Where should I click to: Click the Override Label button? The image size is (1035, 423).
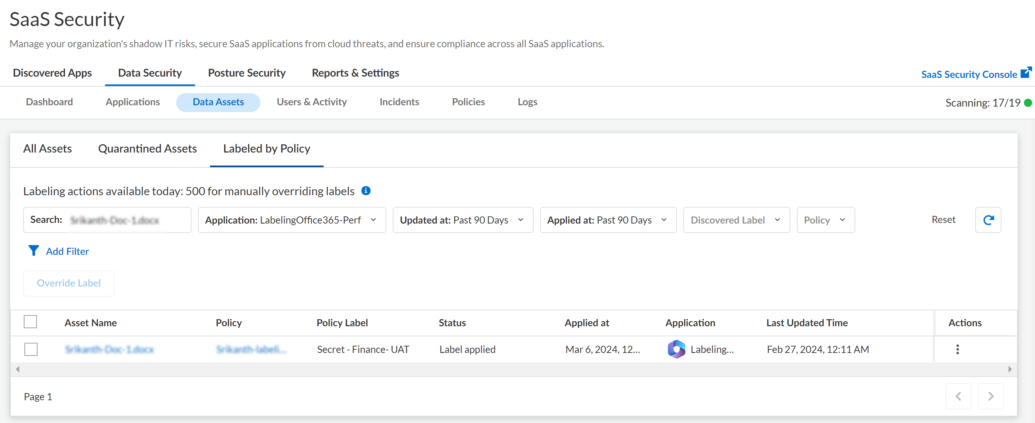pyautogui.click(x=69, y=283)
